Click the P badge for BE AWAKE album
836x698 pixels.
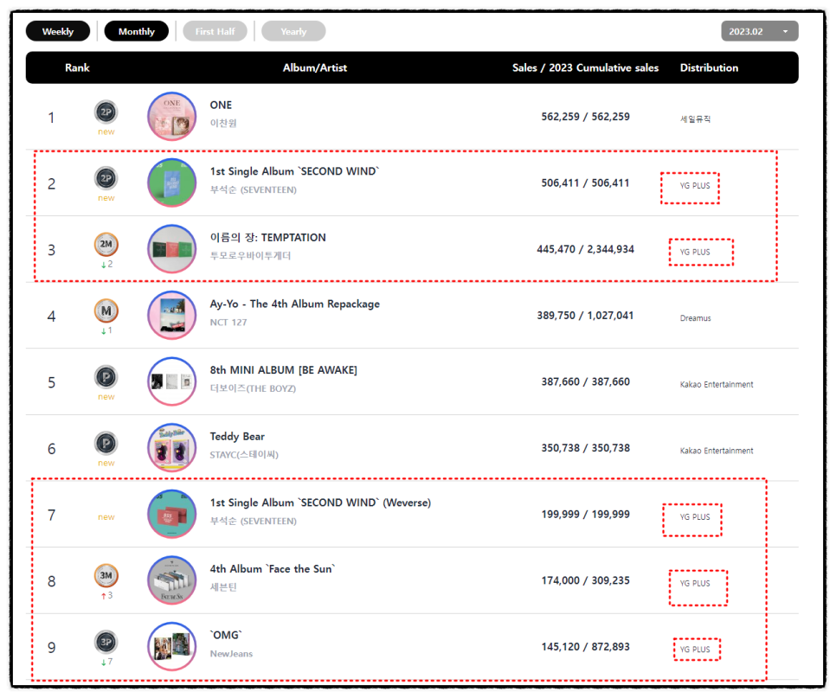tap(106, 377)
